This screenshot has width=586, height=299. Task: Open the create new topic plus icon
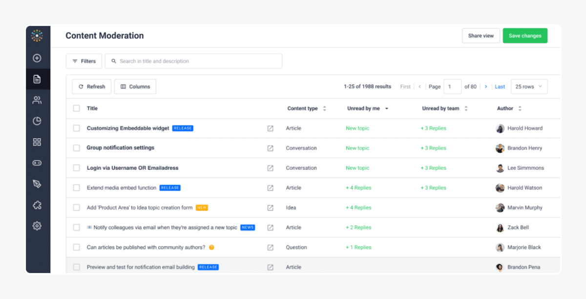(37, 58)
